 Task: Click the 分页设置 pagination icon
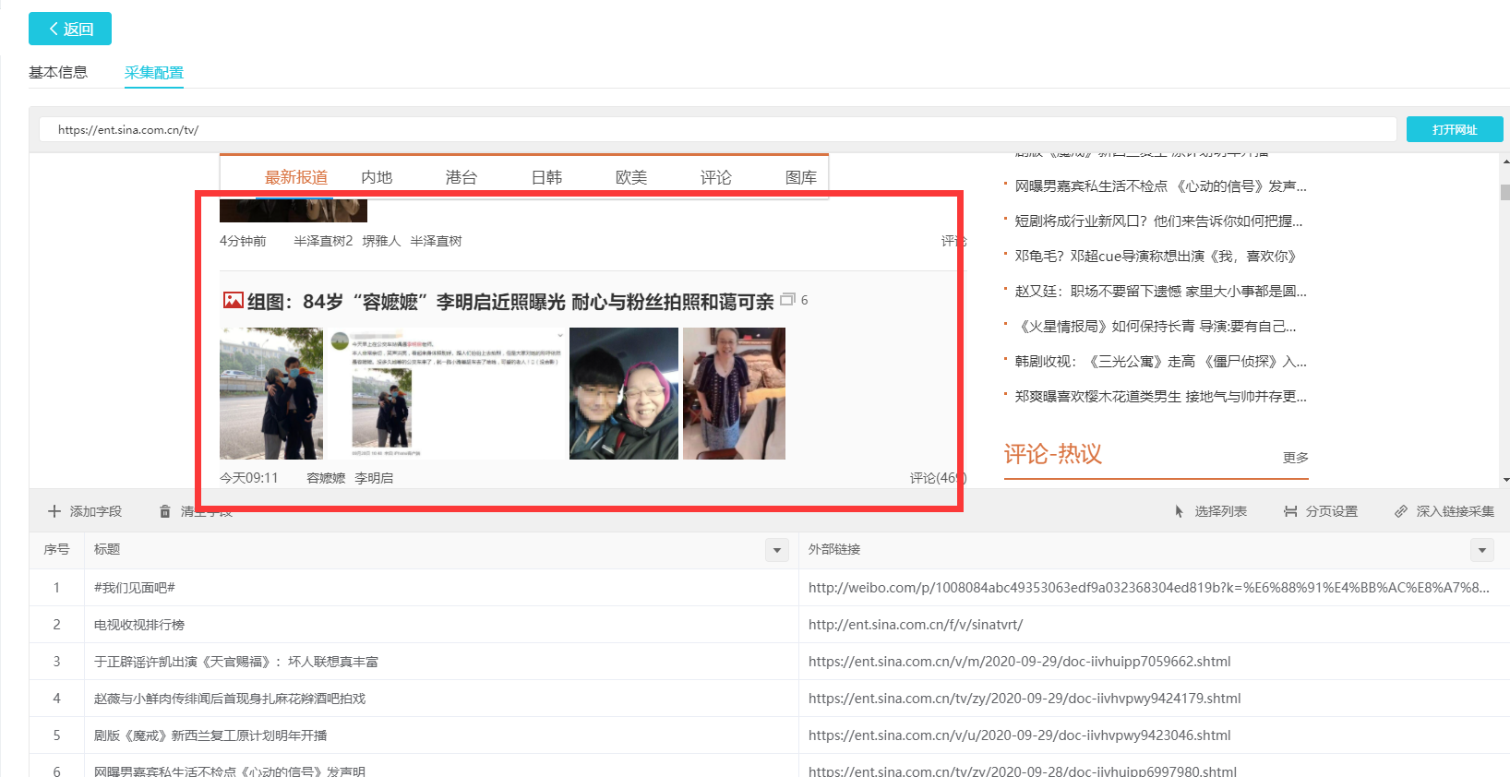pos(1290,511)
